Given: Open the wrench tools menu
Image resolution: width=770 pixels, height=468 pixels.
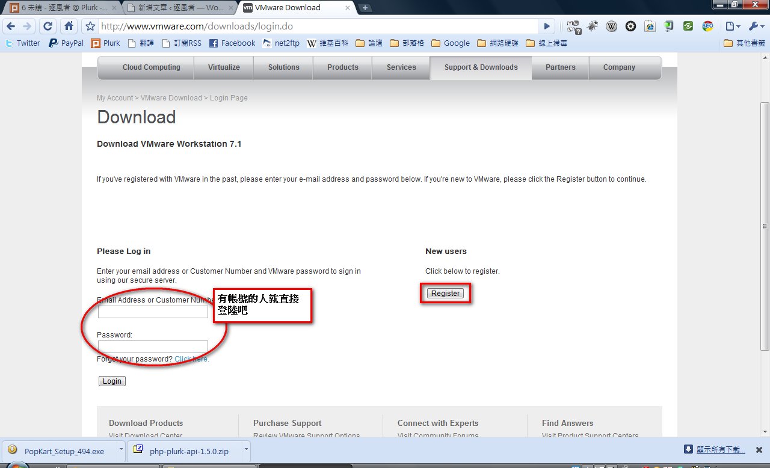Looking at the screenshot, I should [x=756, y=26].
